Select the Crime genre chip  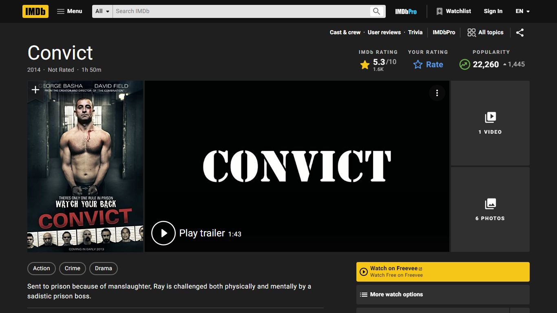72,268
